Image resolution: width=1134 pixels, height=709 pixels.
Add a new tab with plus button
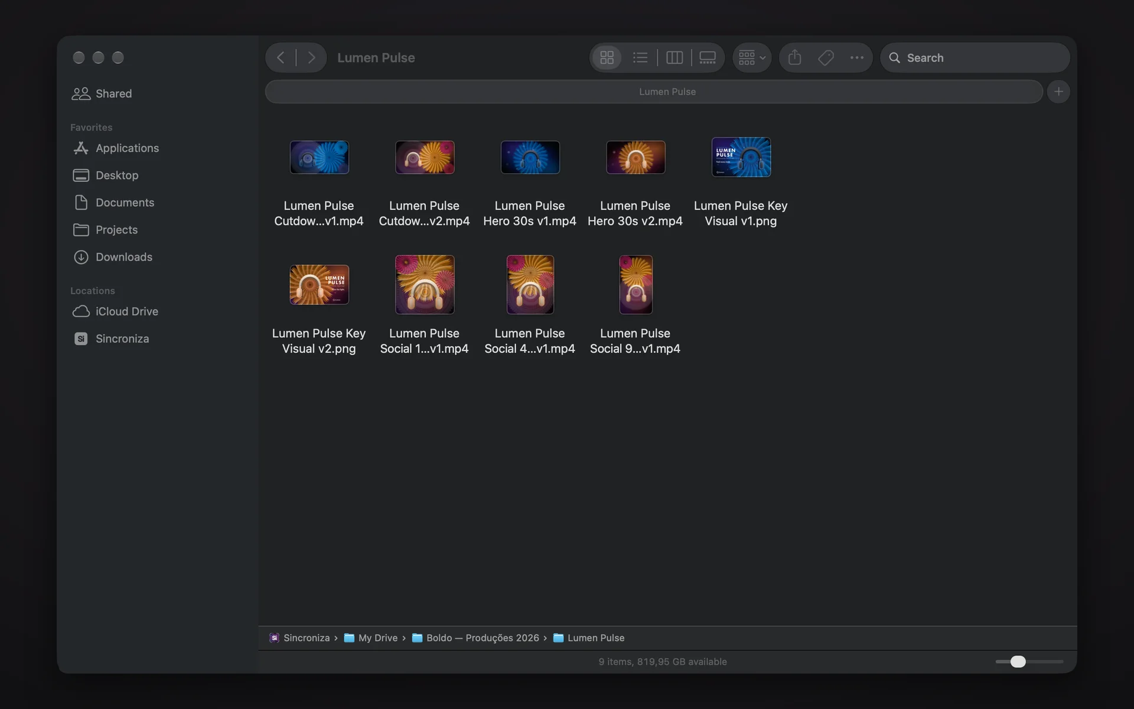coord(1058,92)
